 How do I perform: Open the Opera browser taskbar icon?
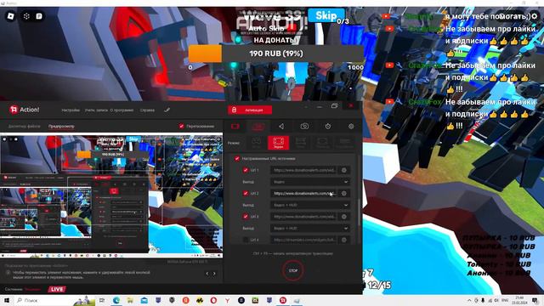[213, 300]
